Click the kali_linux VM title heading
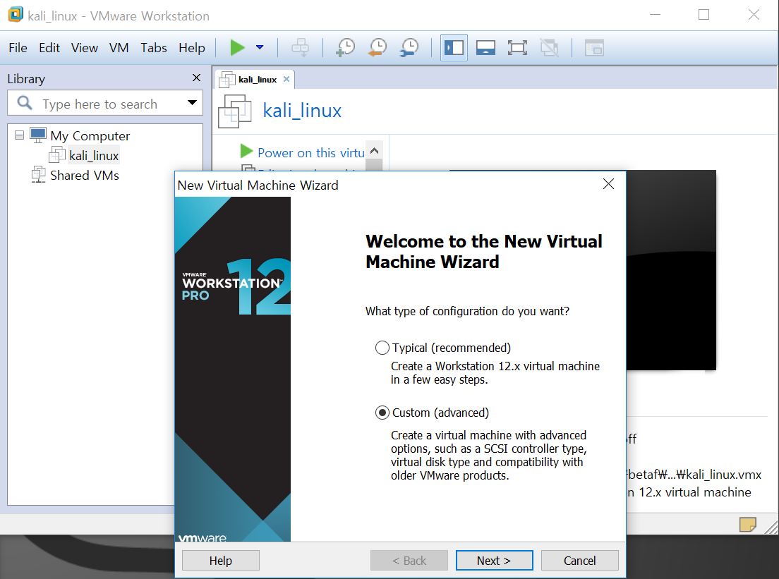This screenshot has height=579, width=779. [x=302, y=110]
